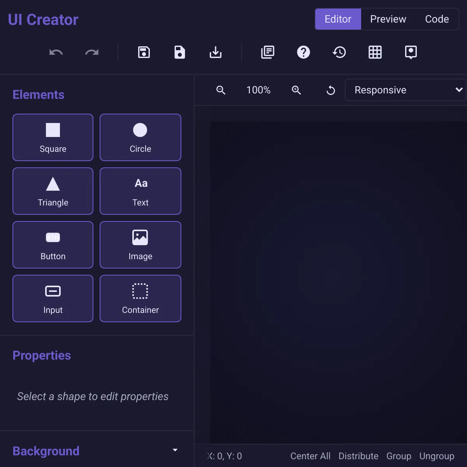Click the redo arrow icon
Screen dimensions: 467x467
point(92,52)
